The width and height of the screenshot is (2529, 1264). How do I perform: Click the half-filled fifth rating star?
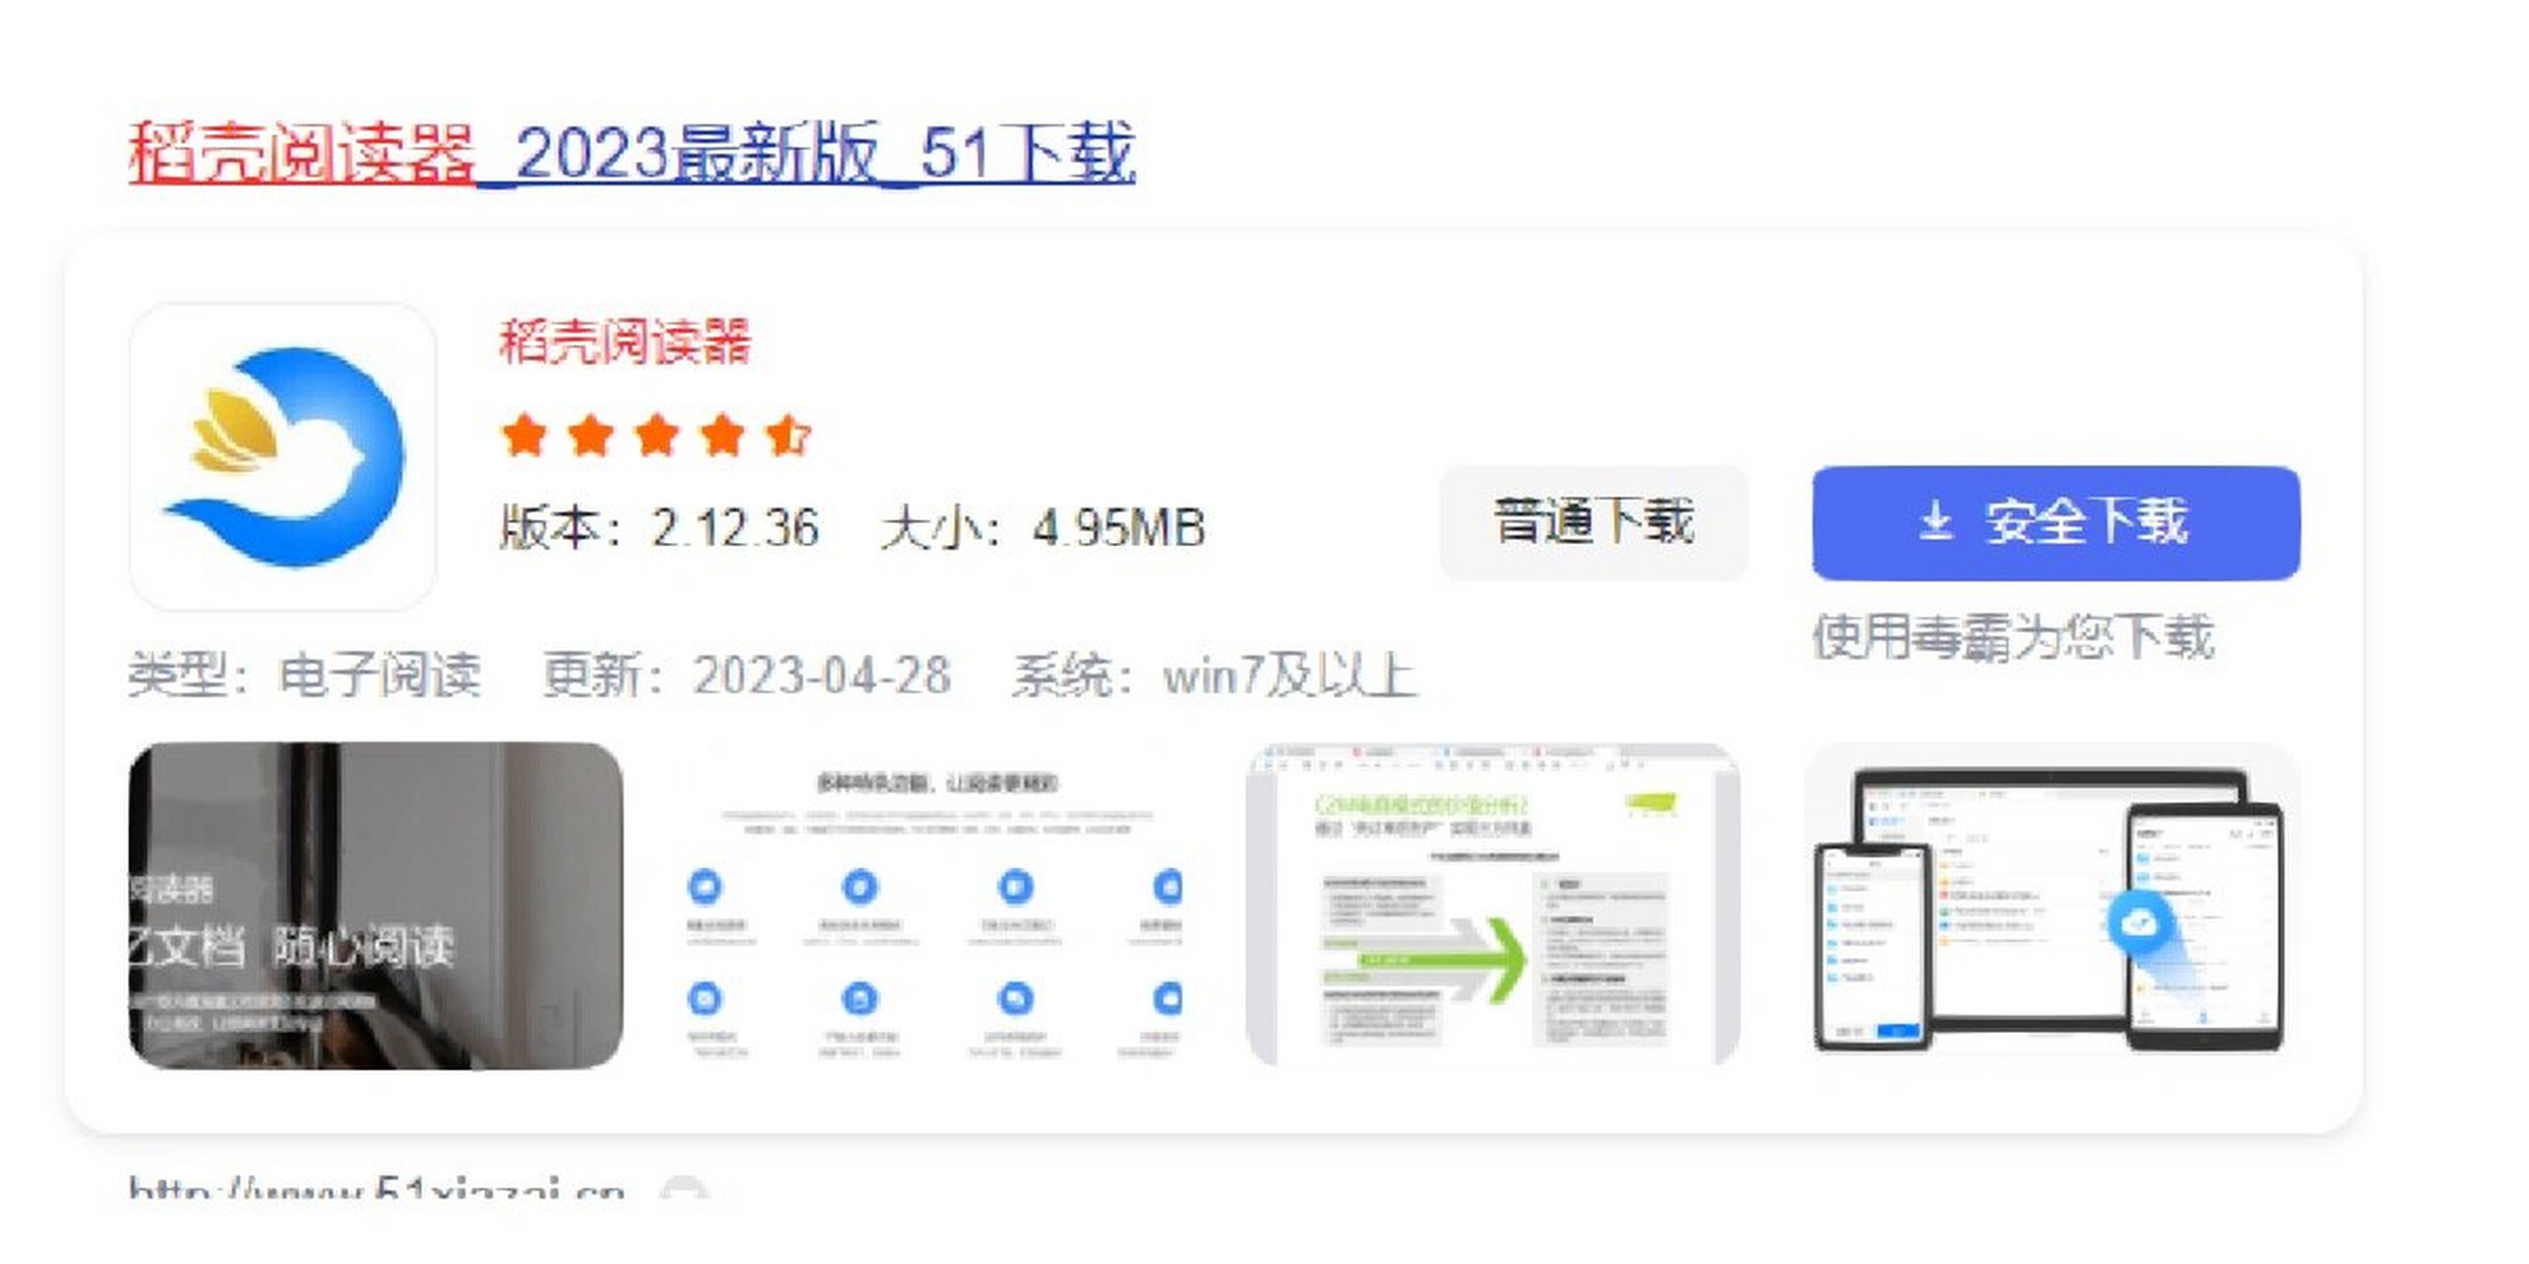[x=788, y=435]
